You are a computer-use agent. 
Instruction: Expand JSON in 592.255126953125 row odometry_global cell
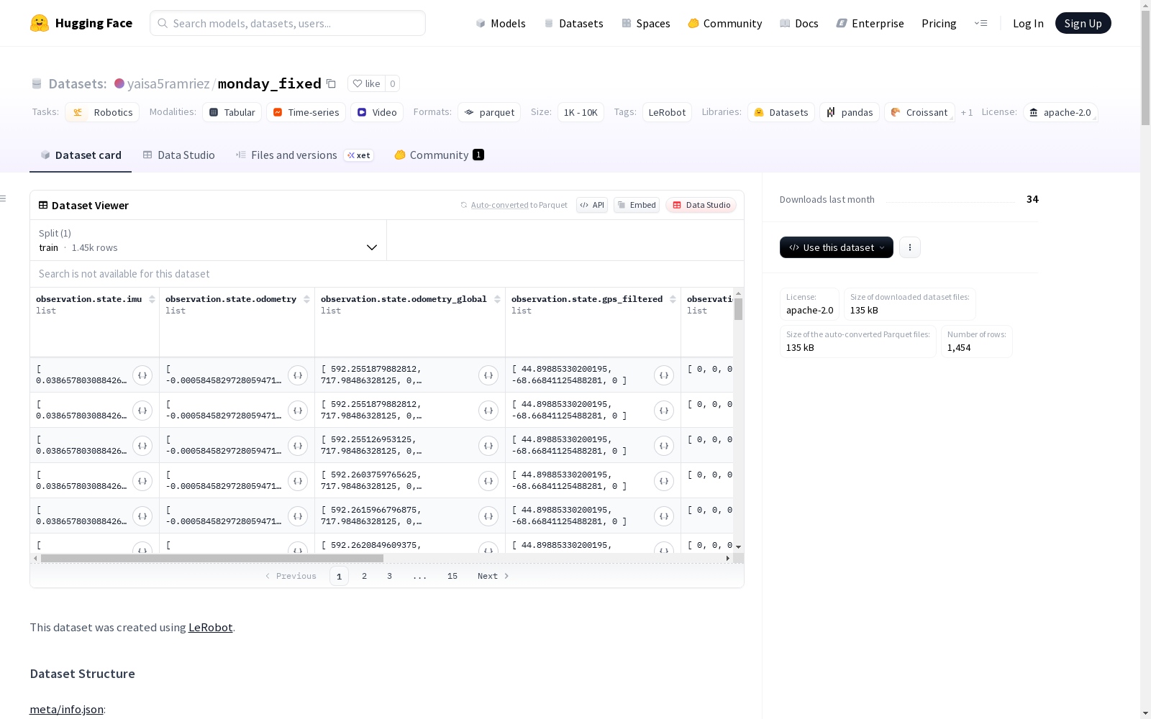pyautogui.click(x=488, y=446)
